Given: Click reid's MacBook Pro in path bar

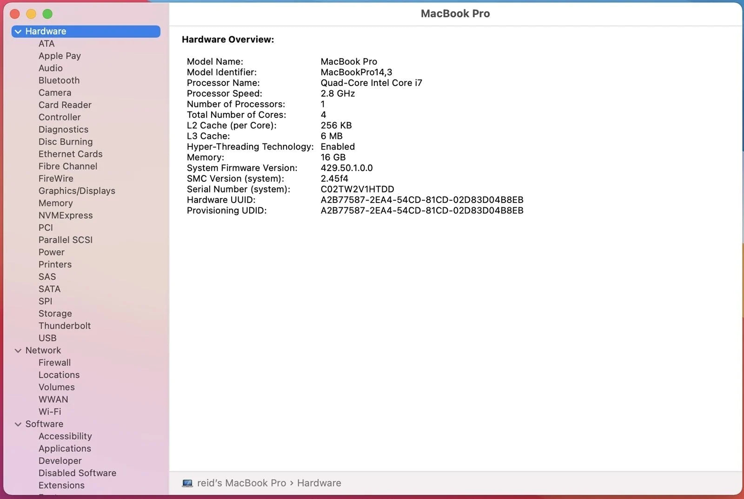Looking at the screenshot, I should click(x=241, y=483).
